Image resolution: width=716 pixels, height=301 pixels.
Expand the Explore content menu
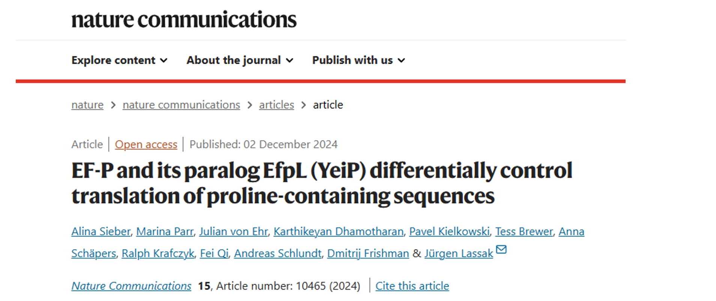point(119,60)
